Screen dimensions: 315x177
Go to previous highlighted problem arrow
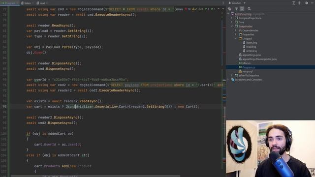[x=219, y=9]
